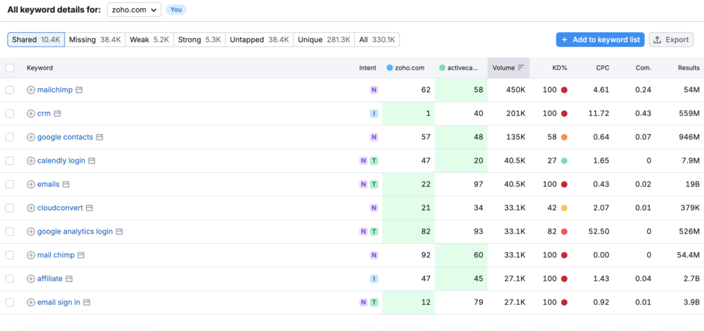Open the affiliate keyword link

[49, 279]
